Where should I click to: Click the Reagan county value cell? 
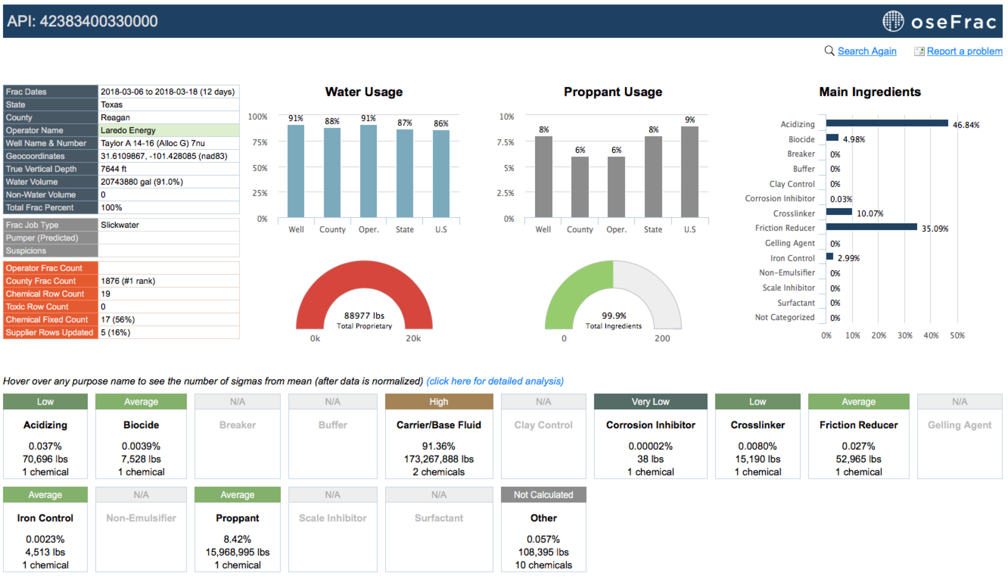(168, 117)
